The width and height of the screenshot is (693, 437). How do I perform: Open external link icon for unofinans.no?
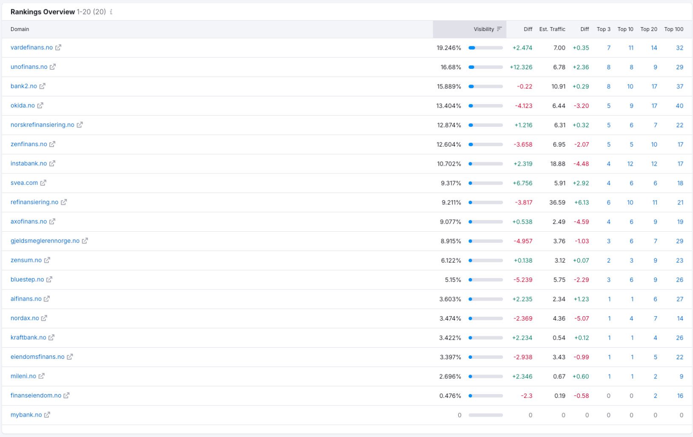53,67
